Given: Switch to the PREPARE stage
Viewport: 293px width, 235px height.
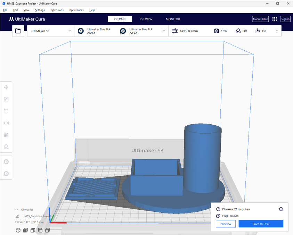Looking at the screenshot, I should click(x=120, y=19).
